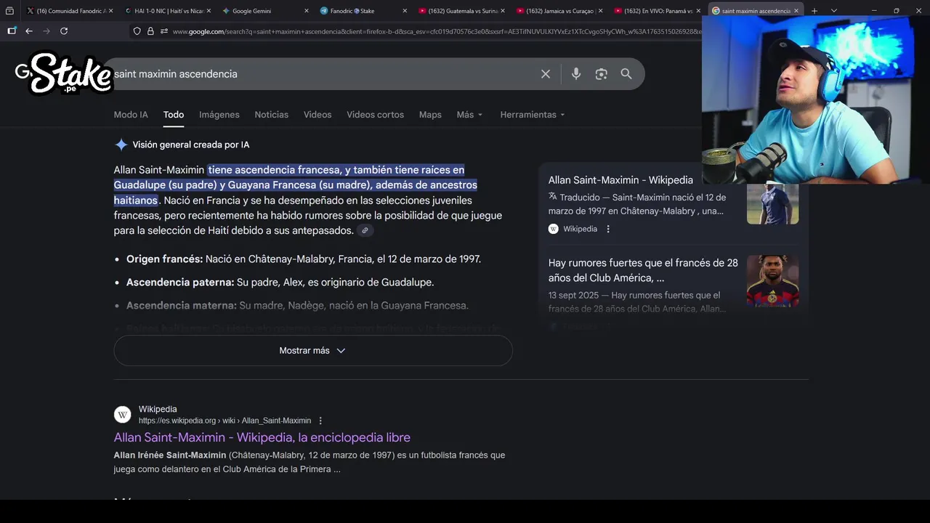Open Google Lens image search icon
The image size is (930, 523).
click(x=601, y=74)
